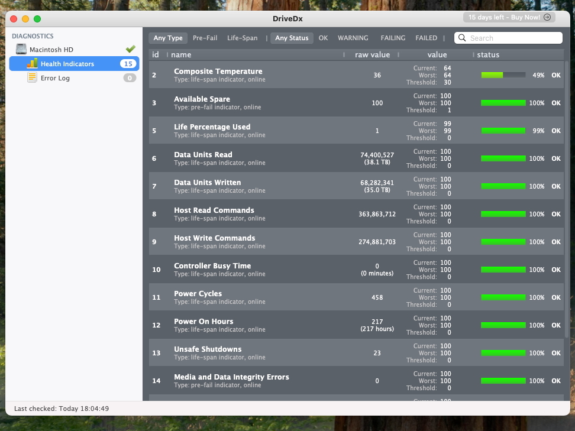575x431 pixels.
Task: Click the Available Spare 100% health bar
Action: click(503, 103)
